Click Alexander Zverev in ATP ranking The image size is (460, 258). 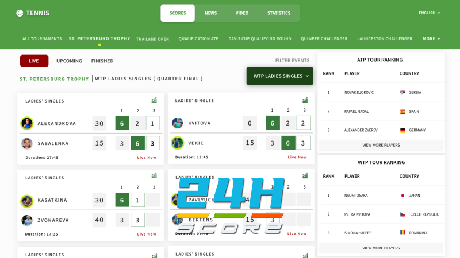pyautogui.click(x=361, y=130)
